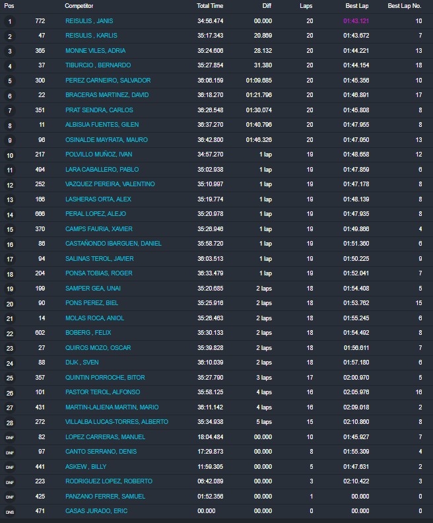Sort by the Best Lap column header
The image size is (433, 523).
[x=356, y=5]
